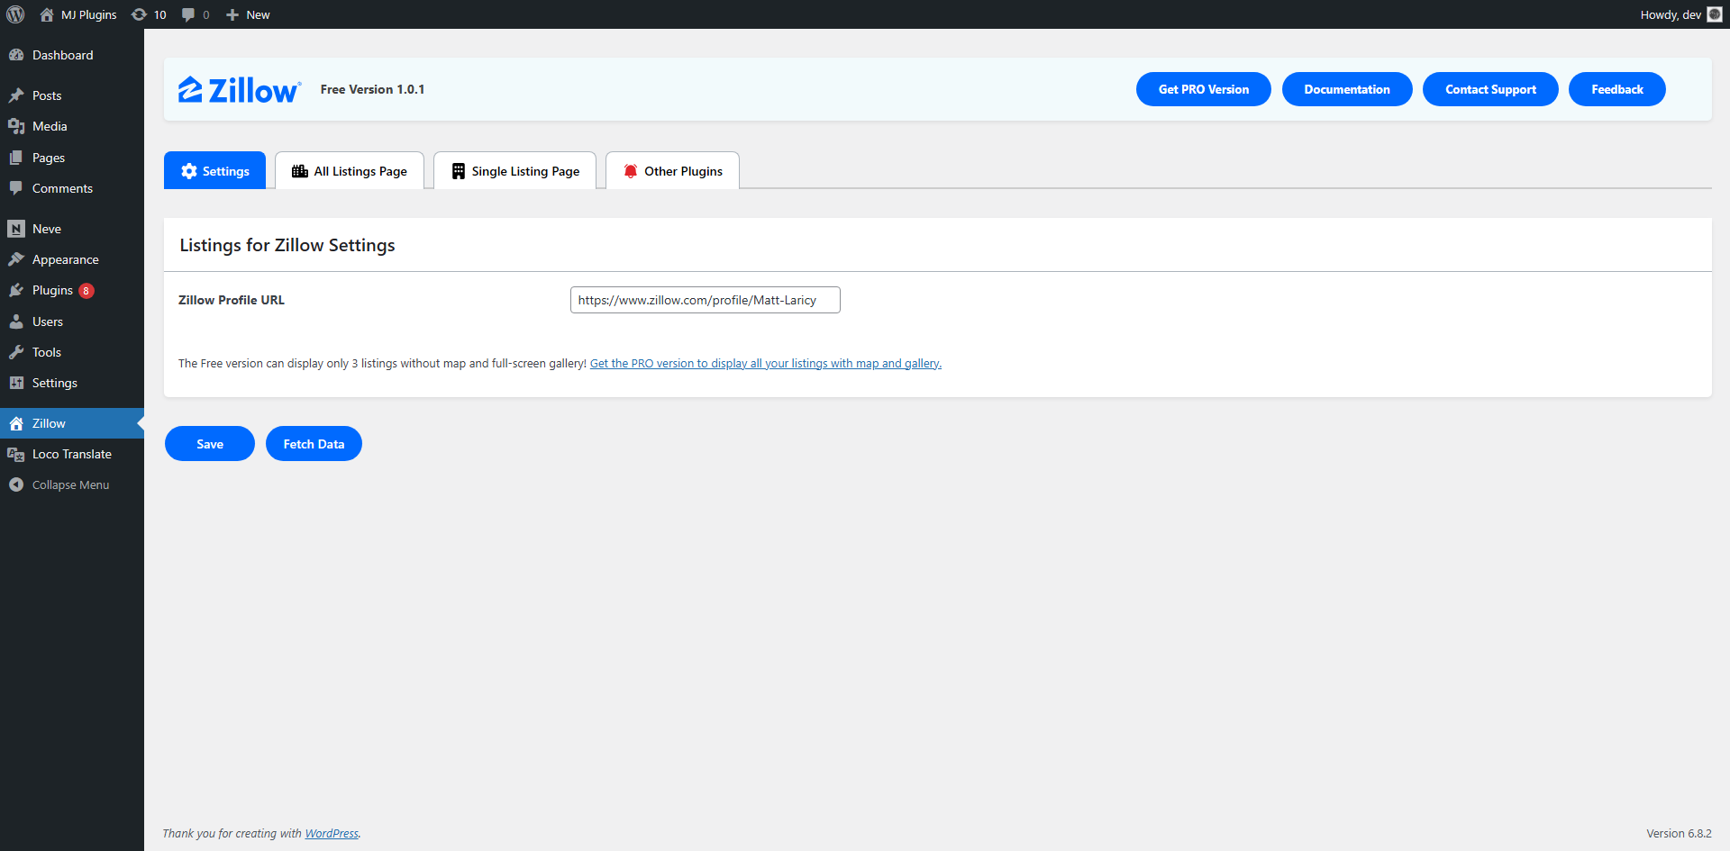Click the Tools wrench icon
Viewport: 1730px width, 851px height.
[16, 352]
